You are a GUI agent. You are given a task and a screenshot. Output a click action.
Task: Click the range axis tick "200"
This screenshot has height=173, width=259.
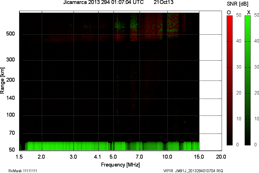click(x=10, y=80)
